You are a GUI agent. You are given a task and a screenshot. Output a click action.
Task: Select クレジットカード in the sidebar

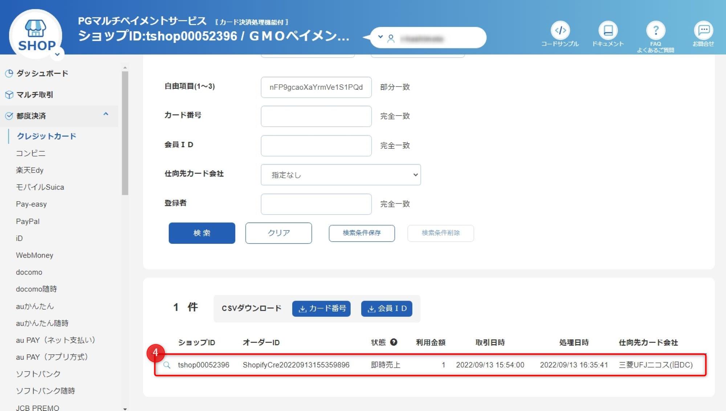tap(46, 136)
